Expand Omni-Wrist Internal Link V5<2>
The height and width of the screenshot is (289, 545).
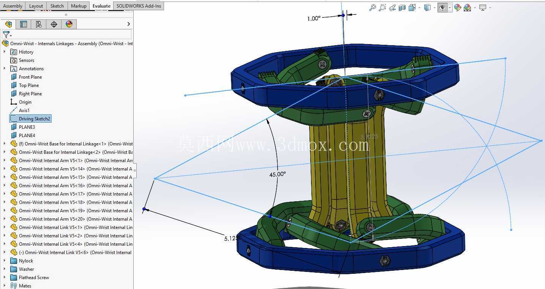(5, 236)
